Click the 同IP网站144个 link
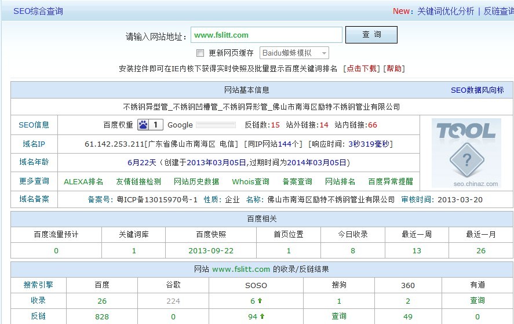The width and height of the screenshot is (514, 324). coord(273,144)
